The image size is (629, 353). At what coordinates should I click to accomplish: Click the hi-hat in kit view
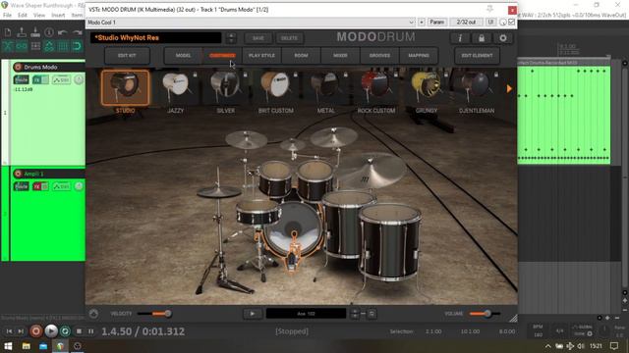(x=218, y=192)
